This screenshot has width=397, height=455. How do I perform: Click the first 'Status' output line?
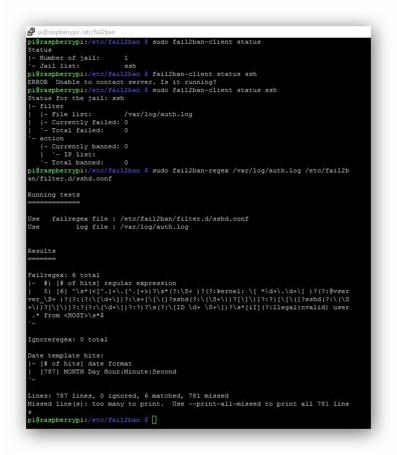point(39,50)
